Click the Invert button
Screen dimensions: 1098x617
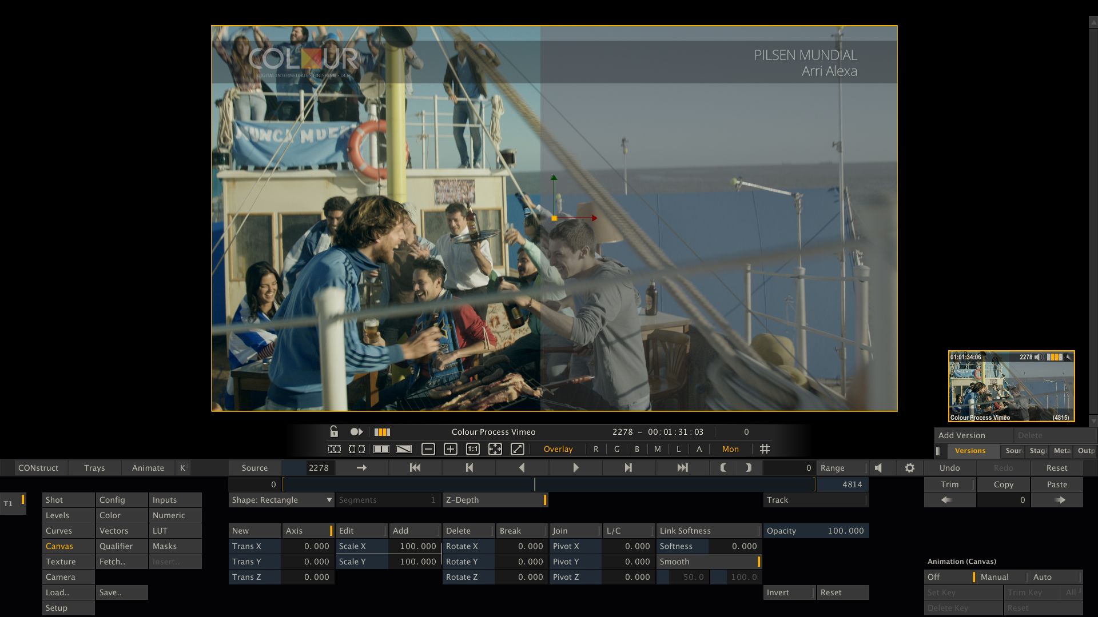click(789, 592)
